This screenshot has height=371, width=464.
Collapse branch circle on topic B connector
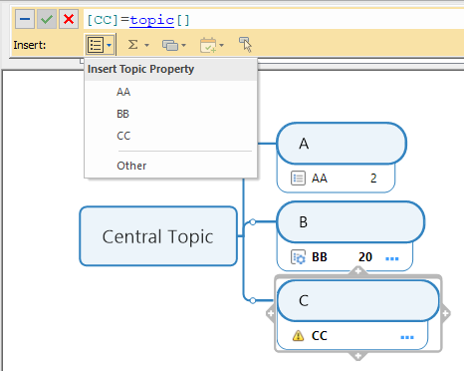(x=253, y=222)
